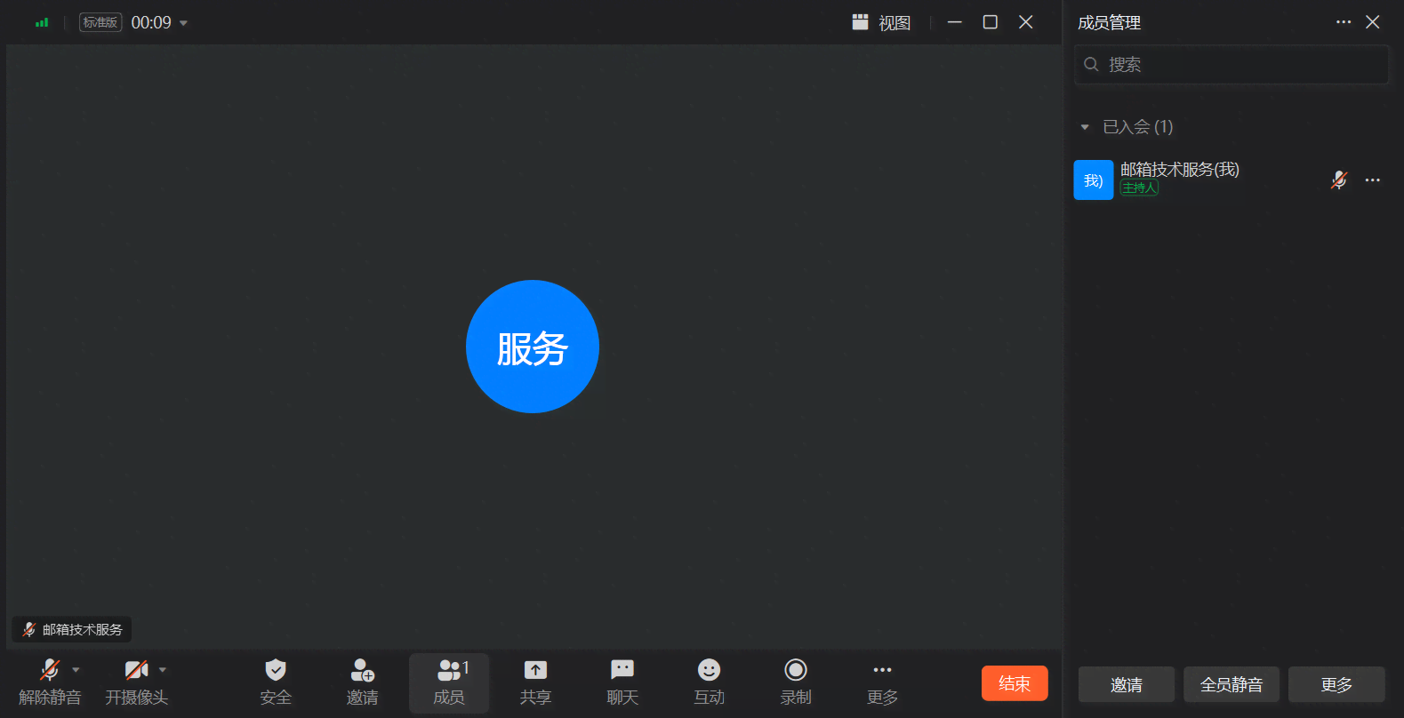Screen dimensions: 1404x718
Task: Open 更多 options in bottom toolbar
Action: click(882, 682)
